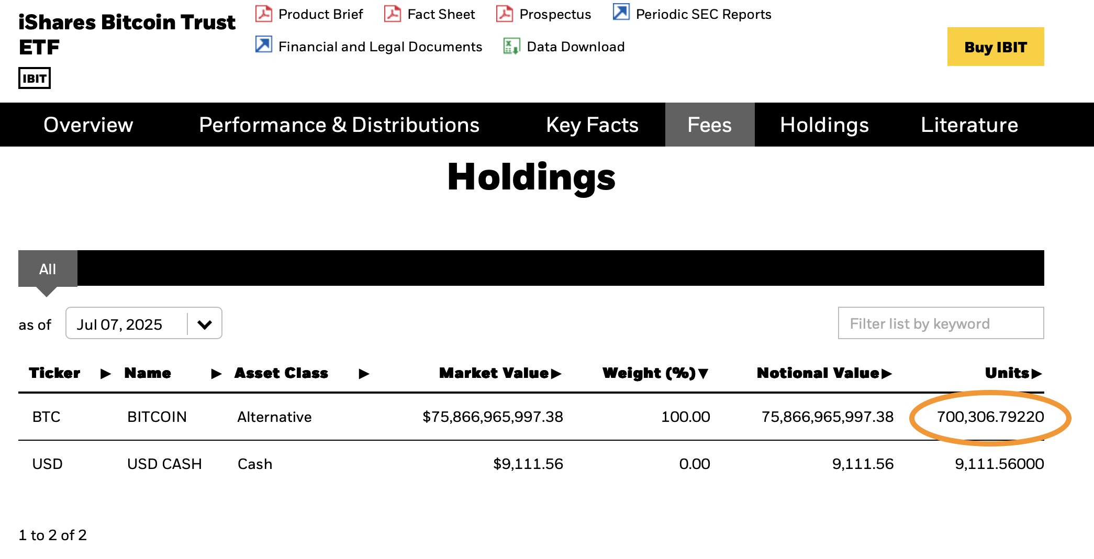Open the Performance & Distributions tab
1094x559 pixels.
pos(339,125)
